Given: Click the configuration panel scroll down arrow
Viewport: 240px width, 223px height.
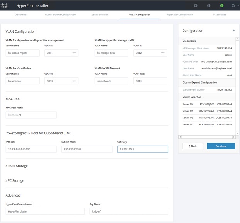Looking at the screenshot, I should point(237,133).
